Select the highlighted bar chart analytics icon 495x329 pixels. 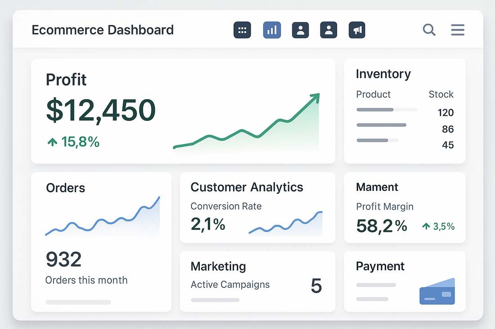tap(272, 30)
